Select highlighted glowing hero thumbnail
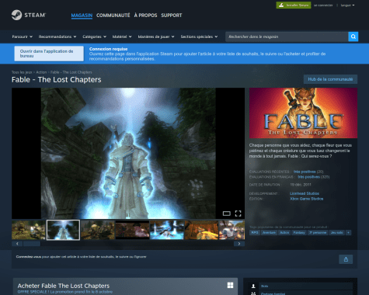 point(63,230)
